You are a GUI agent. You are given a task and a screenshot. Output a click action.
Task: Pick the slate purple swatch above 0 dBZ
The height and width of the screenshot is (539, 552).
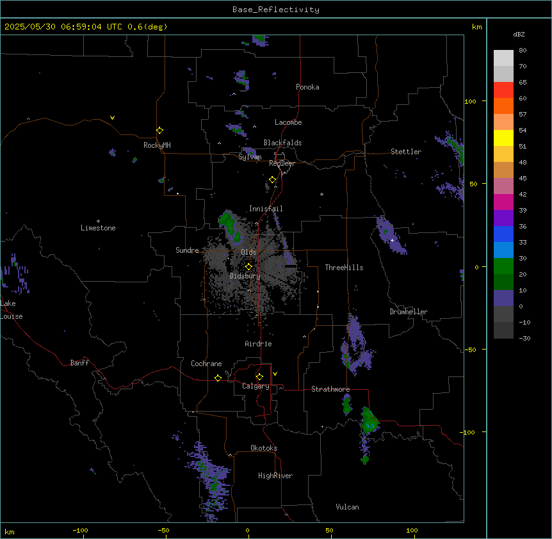pos(503,298)
